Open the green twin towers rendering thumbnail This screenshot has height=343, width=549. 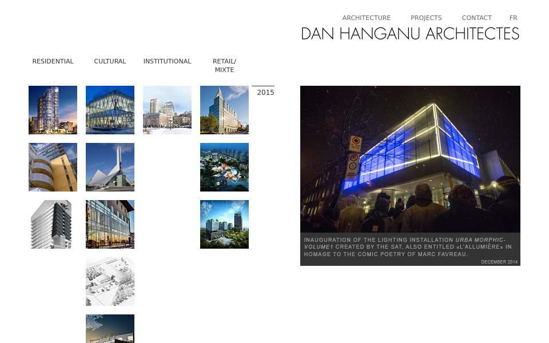click(224, 224)
